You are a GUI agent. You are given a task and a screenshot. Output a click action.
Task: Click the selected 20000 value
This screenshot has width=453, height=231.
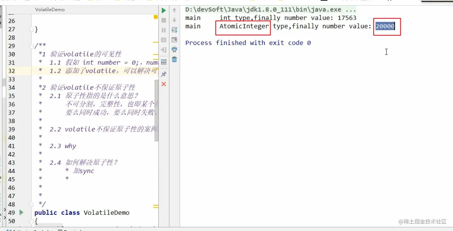(385, 26)
